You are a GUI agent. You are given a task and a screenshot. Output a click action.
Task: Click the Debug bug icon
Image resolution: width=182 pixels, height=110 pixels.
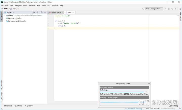(x=169, y=9)
